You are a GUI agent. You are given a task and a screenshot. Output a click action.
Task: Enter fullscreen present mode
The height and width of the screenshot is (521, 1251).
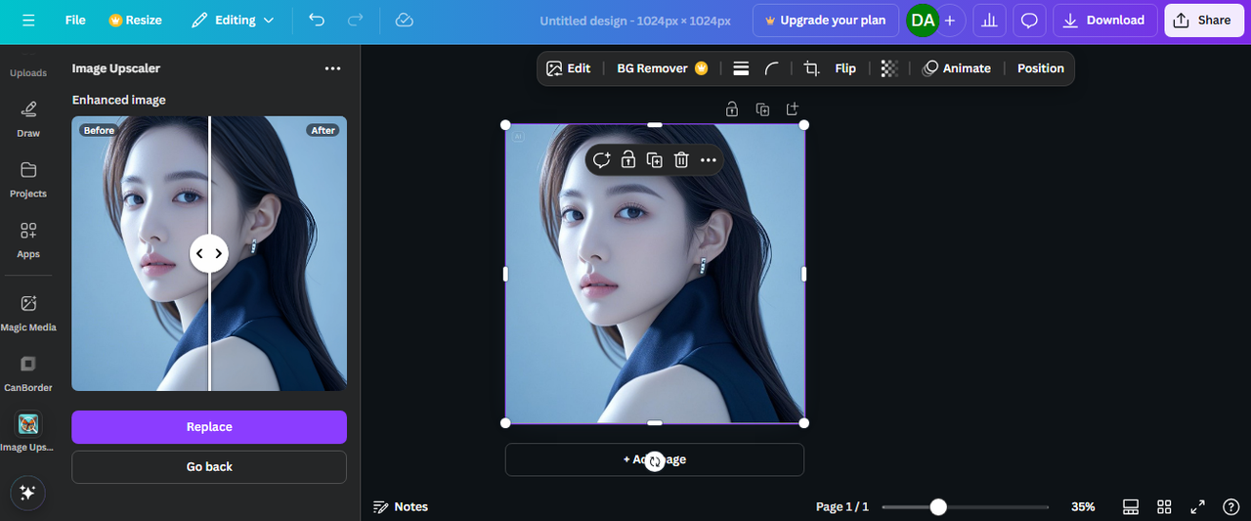click(1197, 506)
